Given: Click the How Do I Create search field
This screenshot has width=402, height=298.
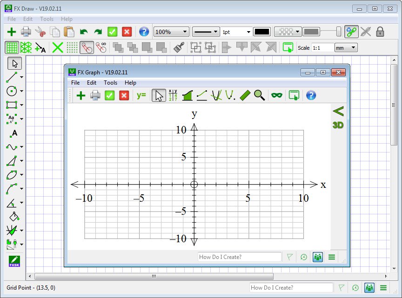Looking at the screenshot, I should pos(240,257).
